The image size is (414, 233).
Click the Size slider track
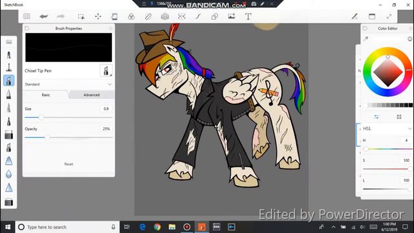(x=69, y=117)
